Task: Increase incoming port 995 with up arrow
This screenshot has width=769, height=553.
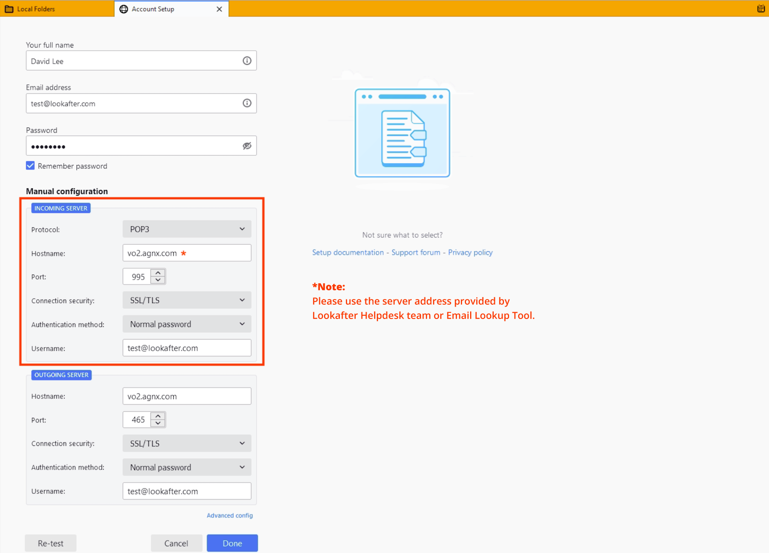Action: click(x=158, y=273)
